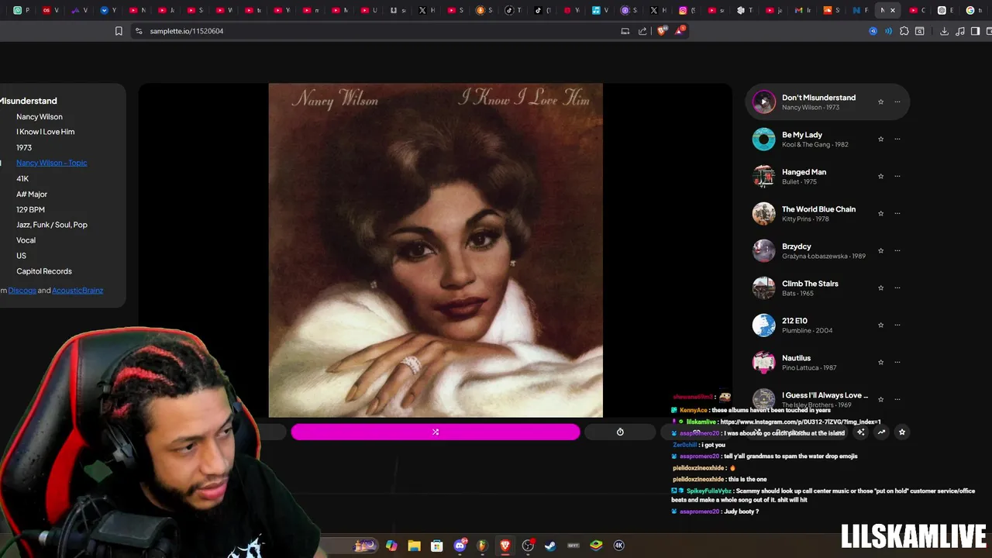This screenshot has height=558, width=992.
Task: Open the more menu for The World Blue Chain
Action: [897, 213]
